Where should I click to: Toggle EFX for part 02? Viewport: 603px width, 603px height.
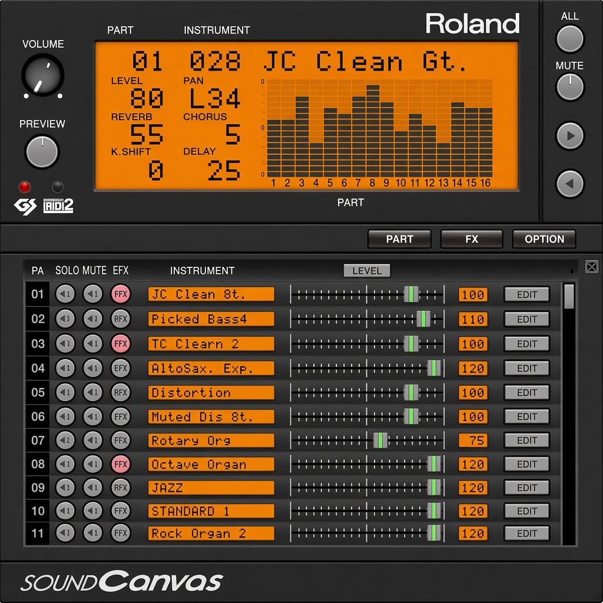(x=121, y=319)
